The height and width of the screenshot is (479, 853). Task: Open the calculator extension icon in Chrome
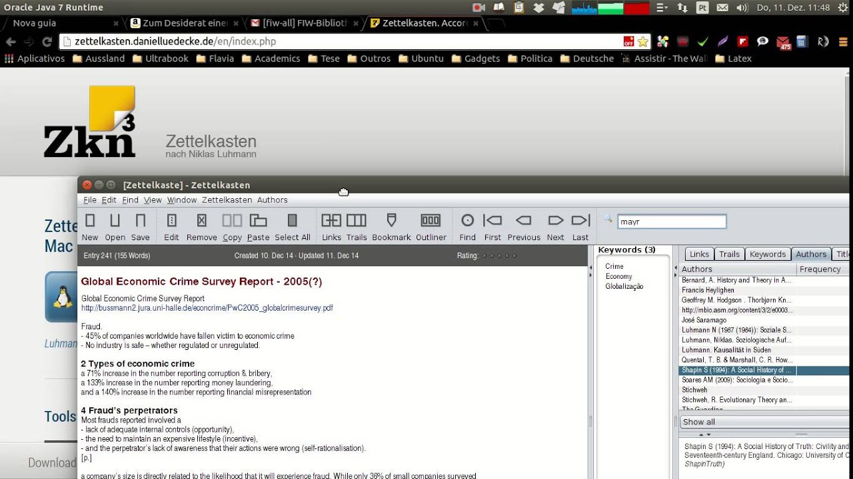point(802,41)
